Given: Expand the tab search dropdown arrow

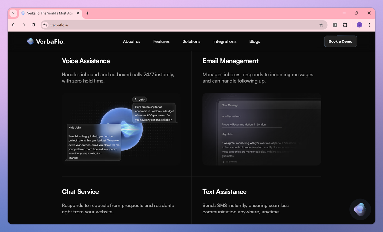Looking at the screenshot, I should [x=13, y=13].
